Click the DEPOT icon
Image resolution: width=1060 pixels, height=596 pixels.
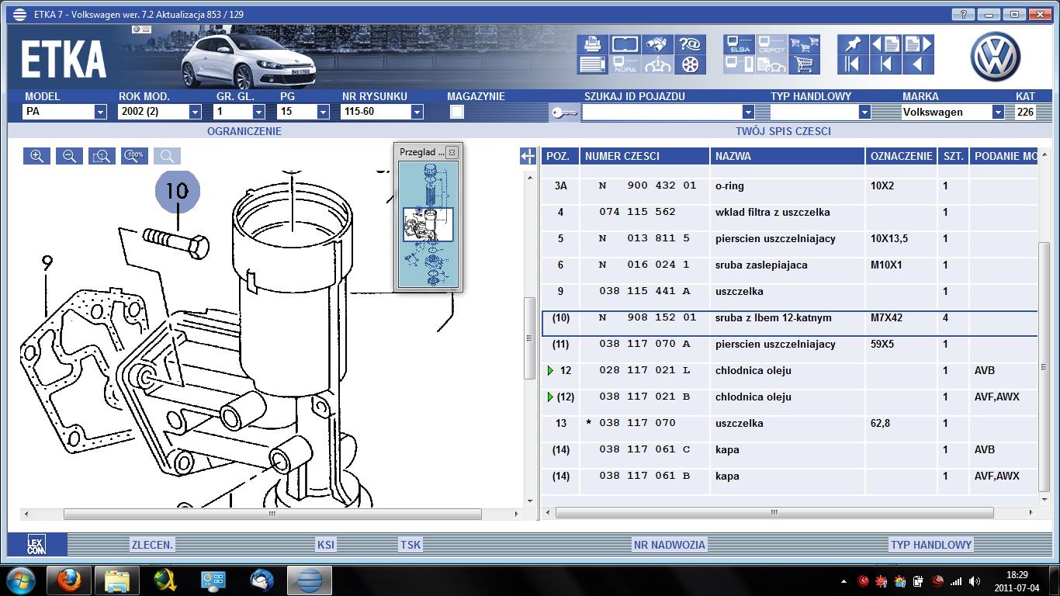[x=772, y=44]
